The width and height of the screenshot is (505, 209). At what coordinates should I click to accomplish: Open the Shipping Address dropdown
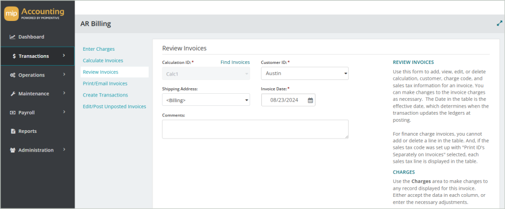[206, 100]
